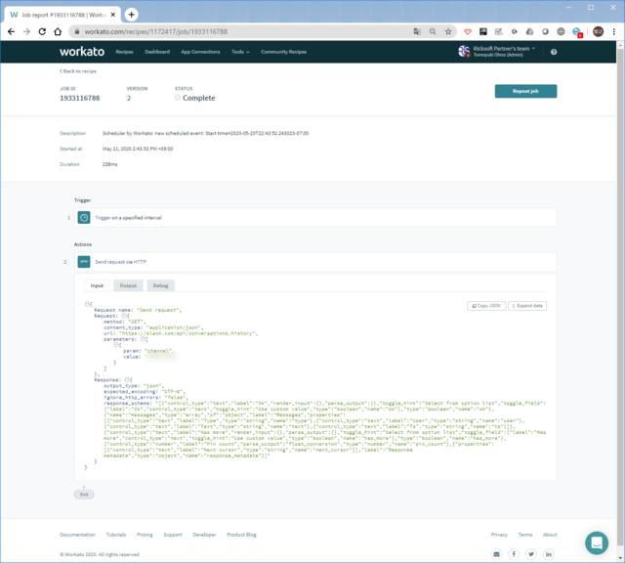Click the site lock icon
625x563 pixels.
(x=77, y=31)
